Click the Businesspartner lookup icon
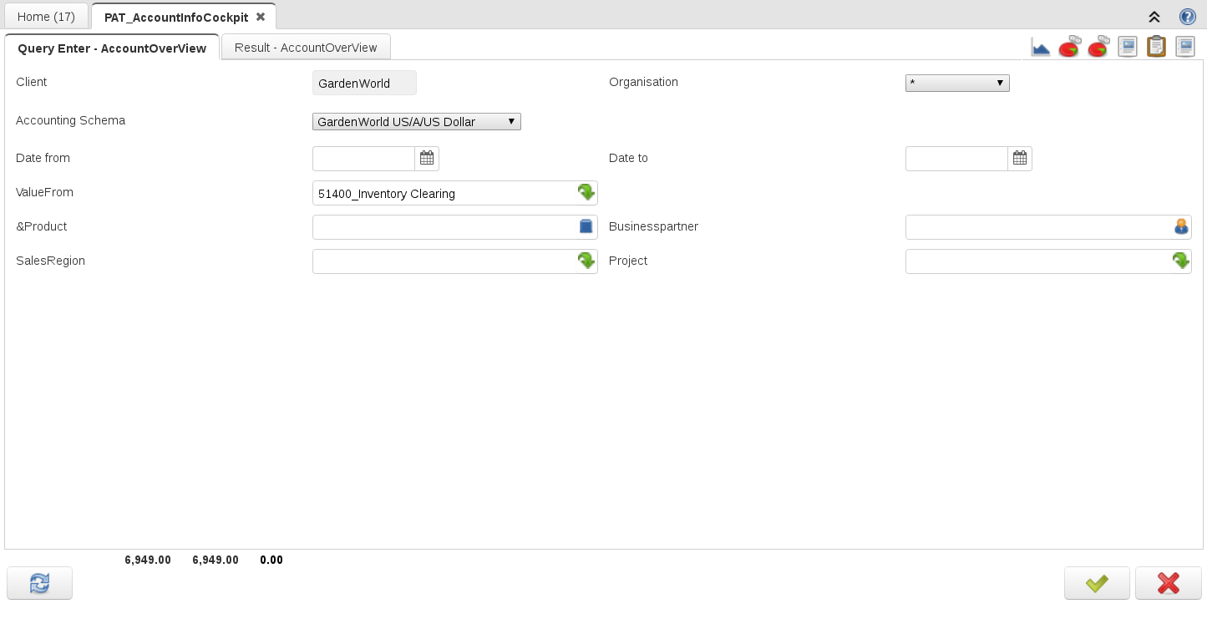The height and width of the screenshot is (634, 1207). point(1180,226)
